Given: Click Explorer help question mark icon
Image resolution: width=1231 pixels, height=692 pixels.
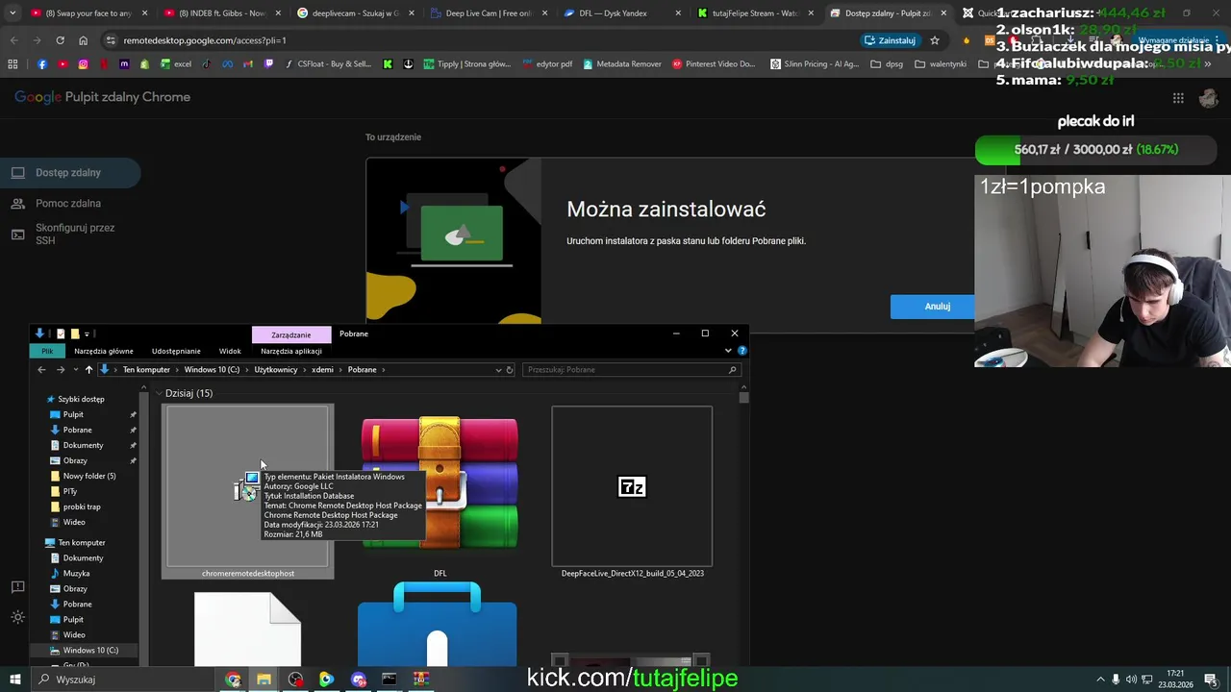Looking at the screenshot, I should click(741, 351).
